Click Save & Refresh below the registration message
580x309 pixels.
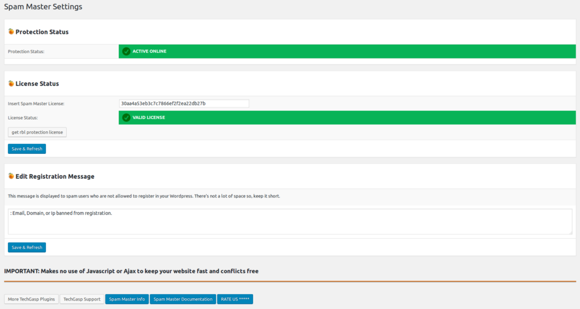tap(27, 247)
